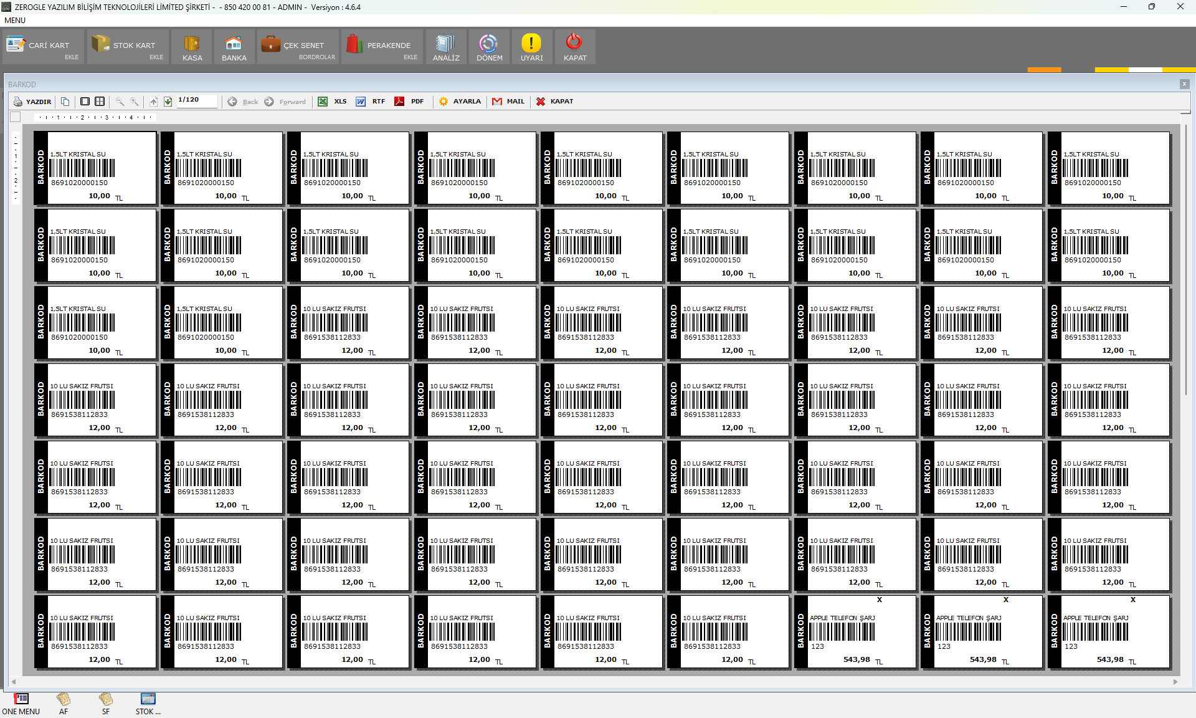Click EKLE under PERAKENDE
The width and height of the screenshot is (1196, 718).
click(411, 57)
